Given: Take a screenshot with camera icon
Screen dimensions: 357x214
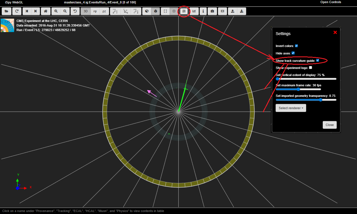Looking at the screenshot, I should [x=212, y=11].
